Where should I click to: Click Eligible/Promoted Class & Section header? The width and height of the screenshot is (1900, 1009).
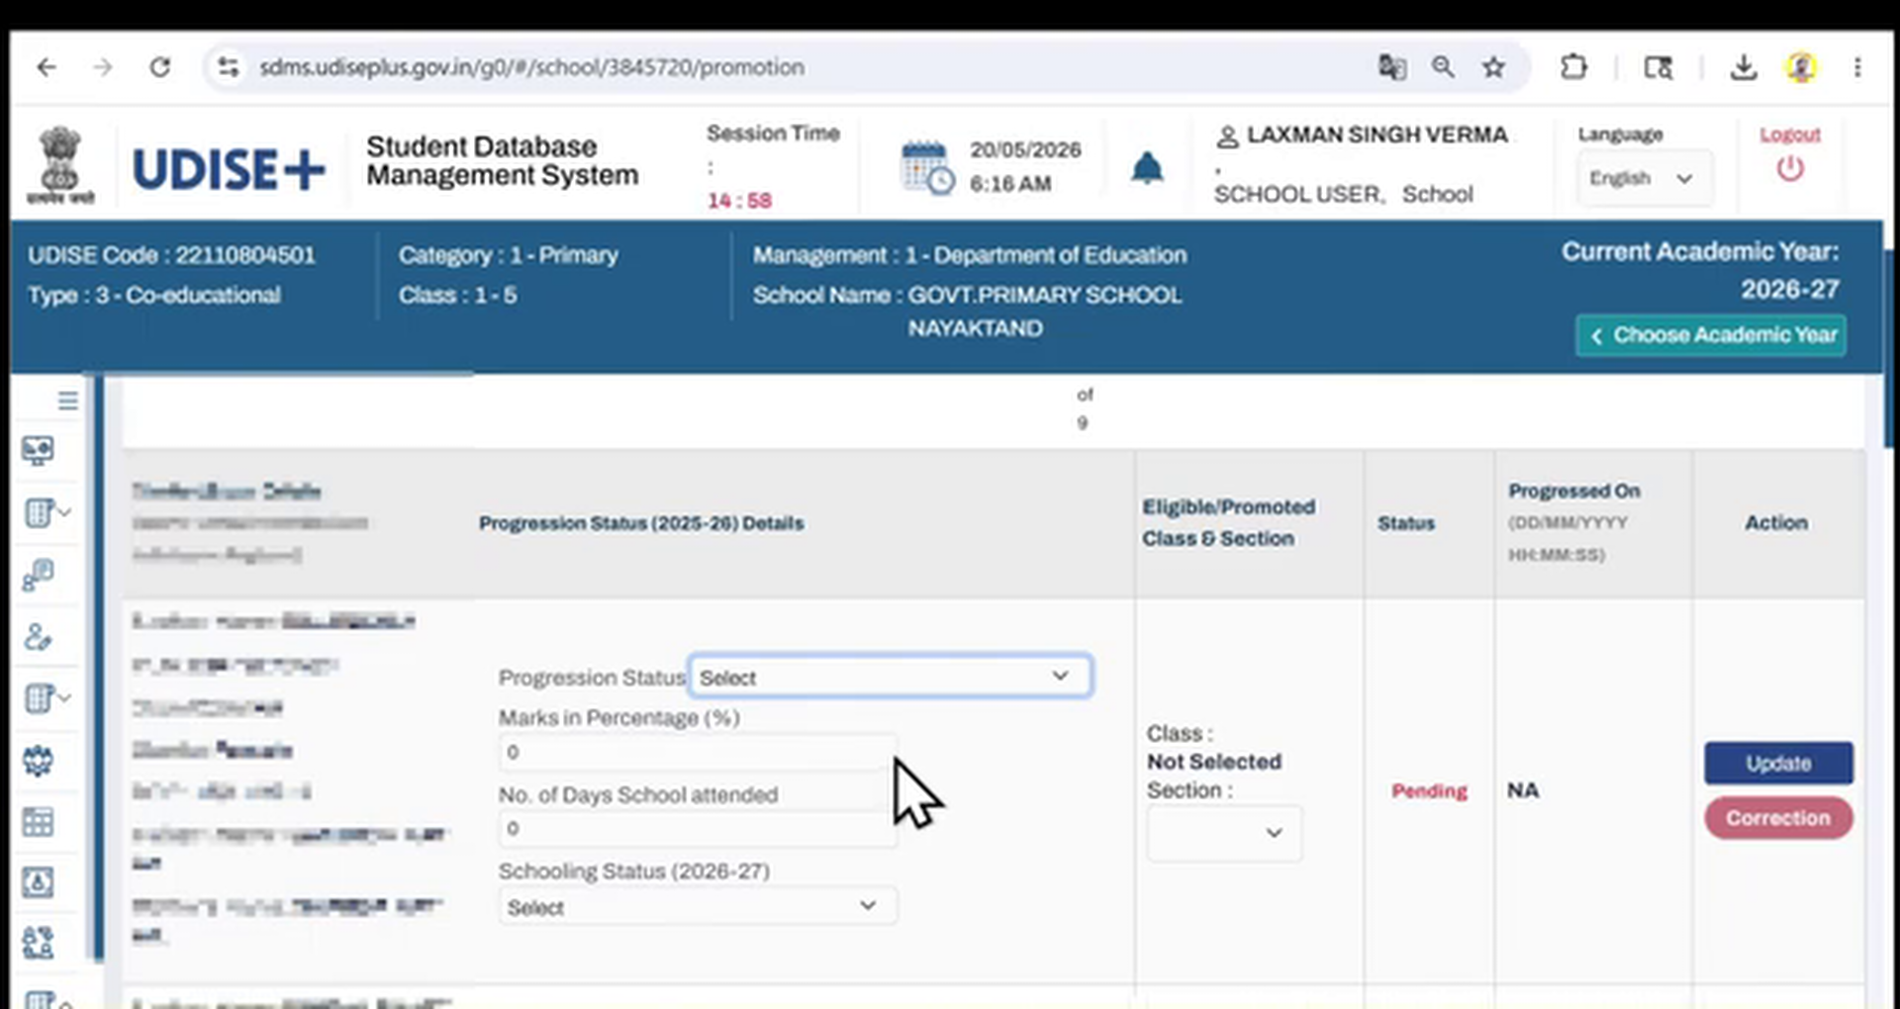click(1229, 522)
